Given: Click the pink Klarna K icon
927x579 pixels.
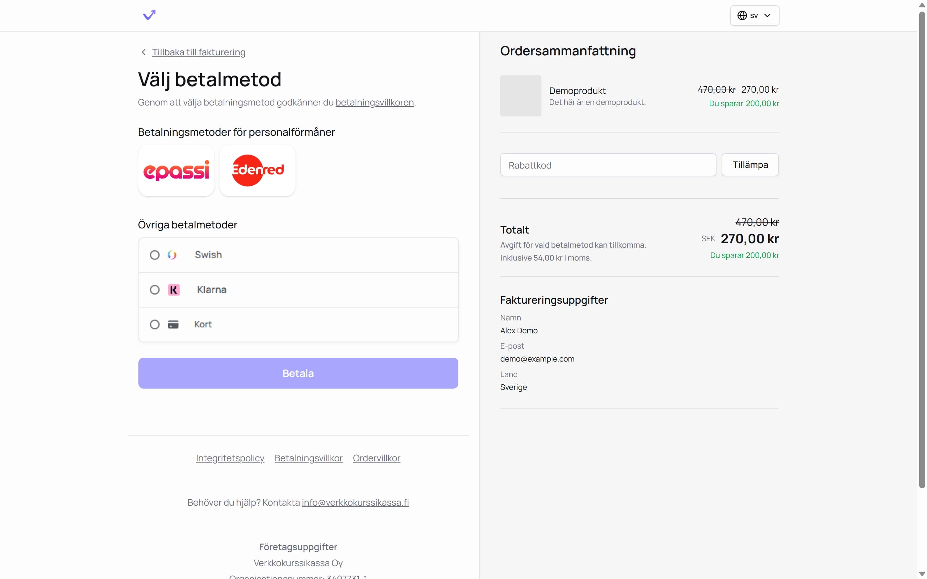Looking at the screenshot, I should coord(173,290).
